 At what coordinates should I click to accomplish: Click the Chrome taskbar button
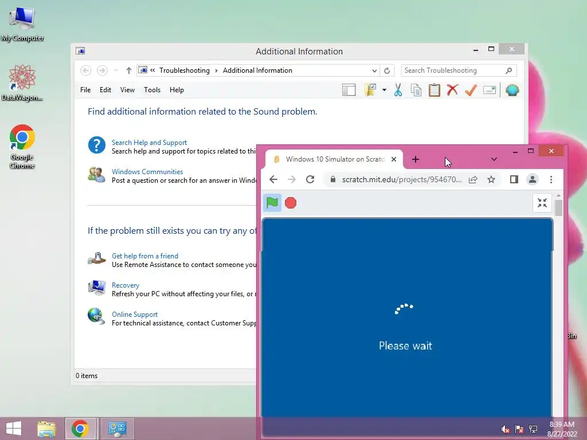pos(80,429)
